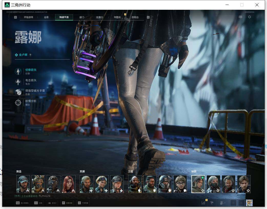The image size is (267, 209).
Task: Open the 部门 tab
Action: (x=82, y=17)
